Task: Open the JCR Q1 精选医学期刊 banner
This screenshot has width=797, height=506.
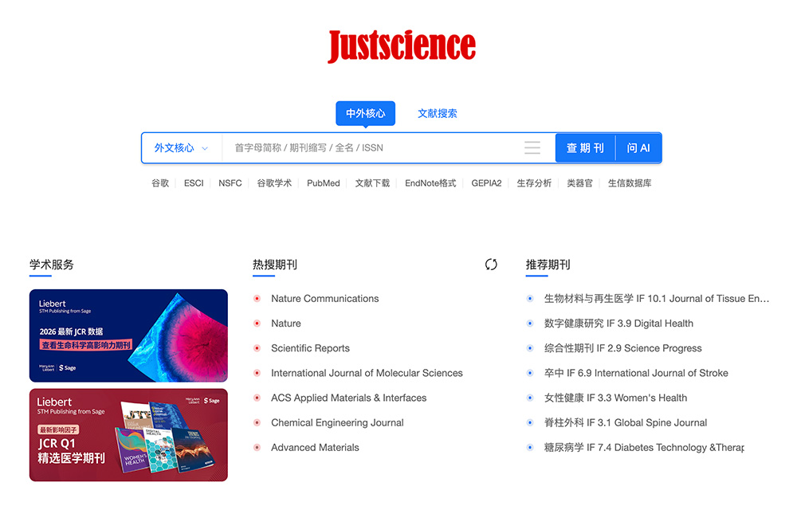Action: pos(128,435)
